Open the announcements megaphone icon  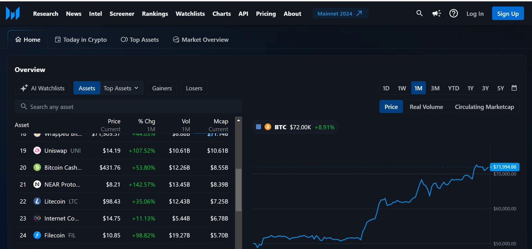(437, 14)
